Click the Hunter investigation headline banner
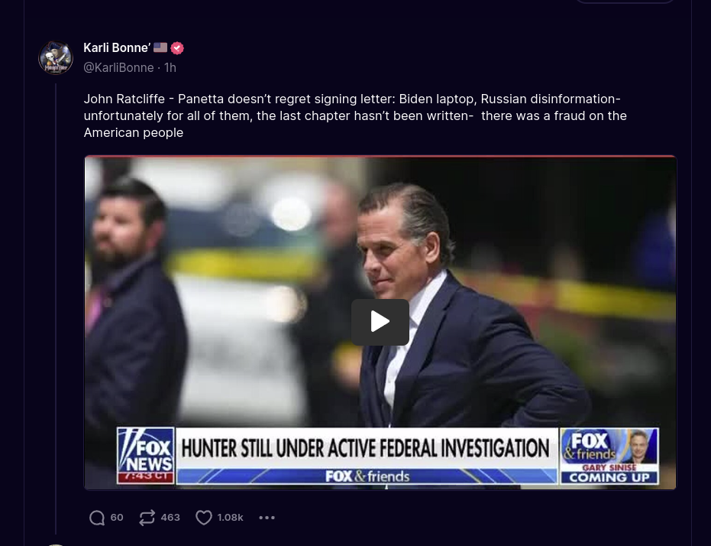 click(x=367, y=448)
